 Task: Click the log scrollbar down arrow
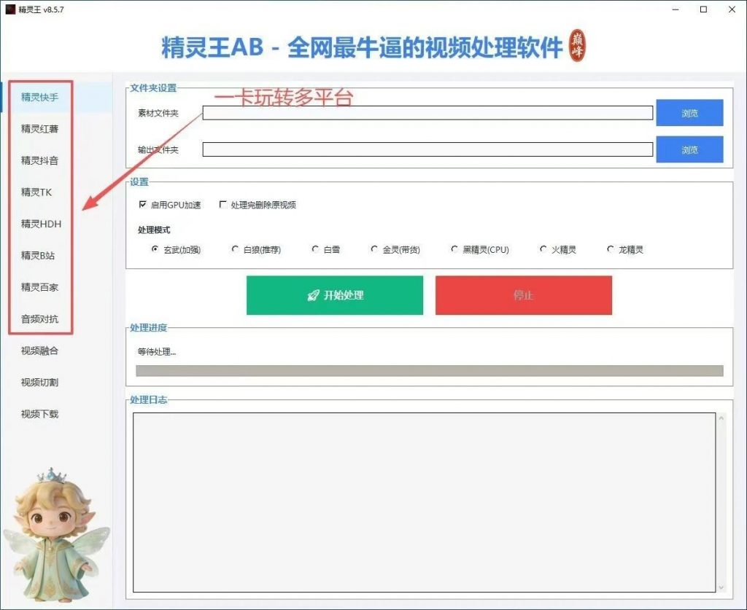[x=721, y=587]
